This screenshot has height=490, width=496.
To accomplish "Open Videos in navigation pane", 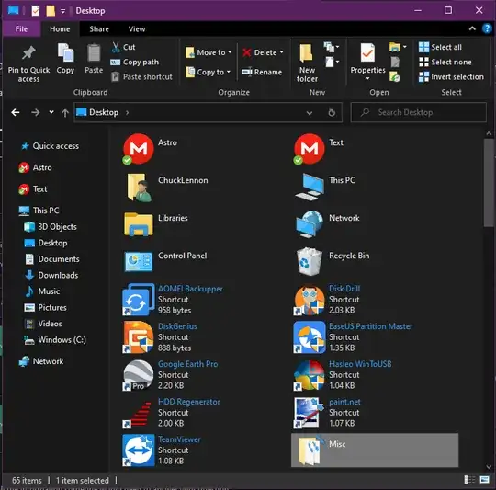I will 44,324.
